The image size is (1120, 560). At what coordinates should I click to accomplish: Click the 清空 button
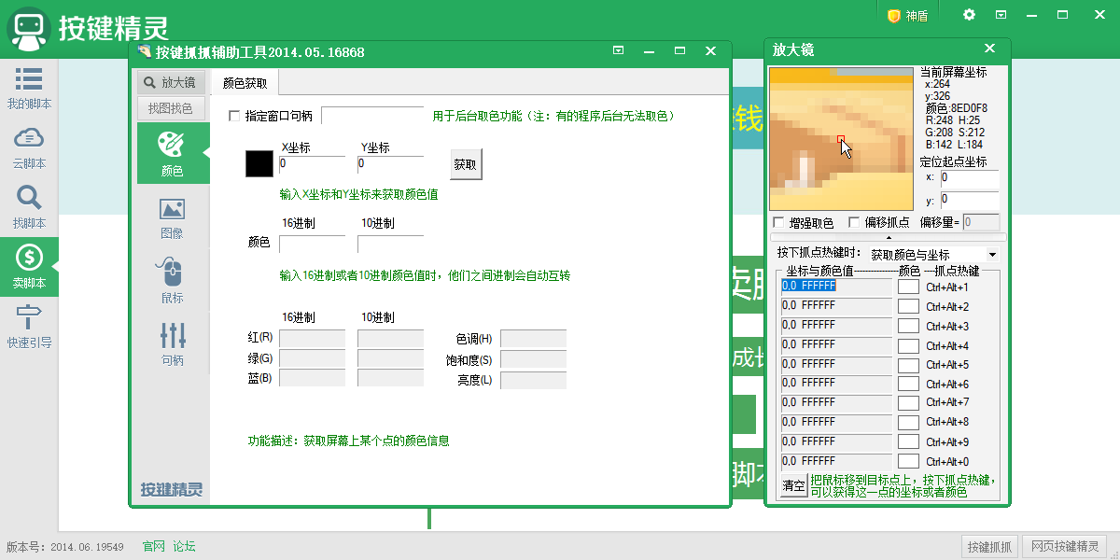click(793, 485)
